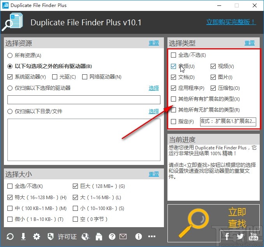Image resolution: width=264 pixels, height=247 pixels.
Task: Click the three dots more icon
Action: click(152, 236)
